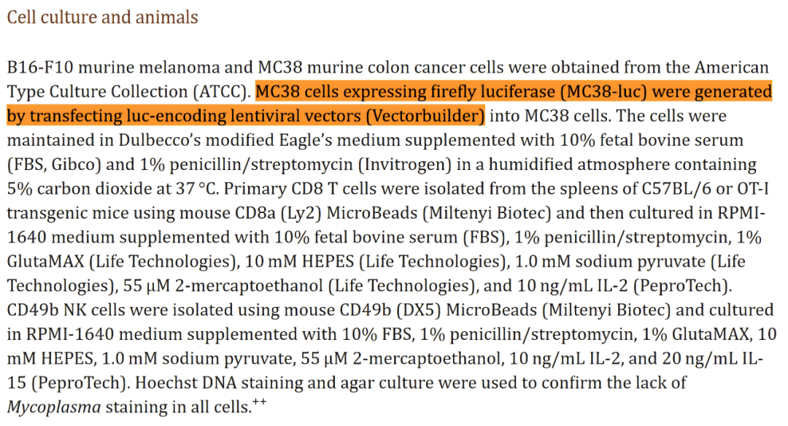Click the 'American' word in first line
This screenshot has height=426, width=788.
(732, 67)
